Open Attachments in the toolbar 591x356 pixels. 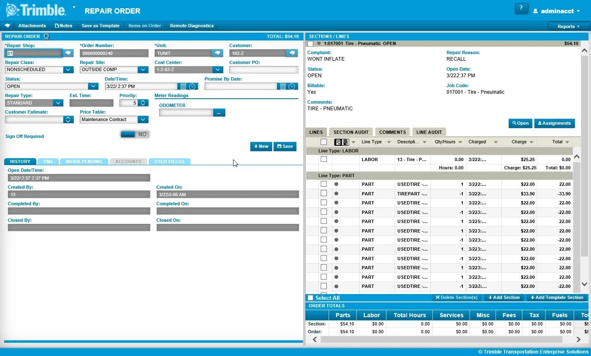coord(32,26)
